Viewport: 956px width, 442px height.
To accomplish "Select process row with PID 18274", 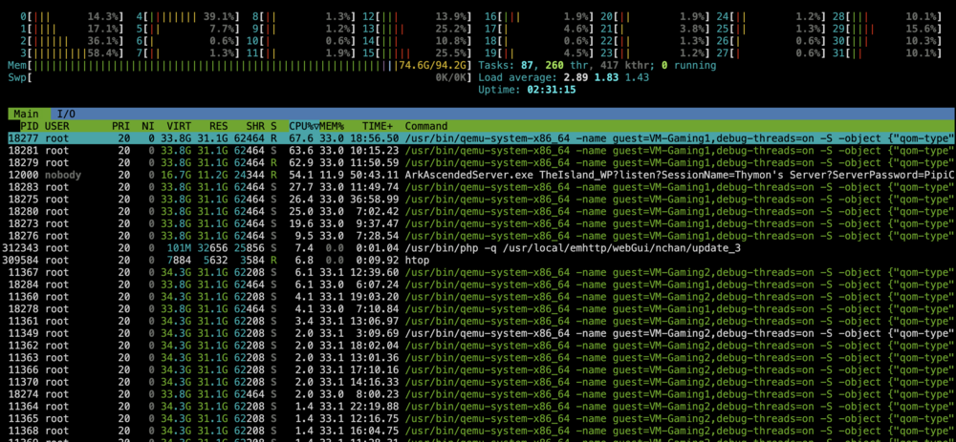I will [482, 394].
